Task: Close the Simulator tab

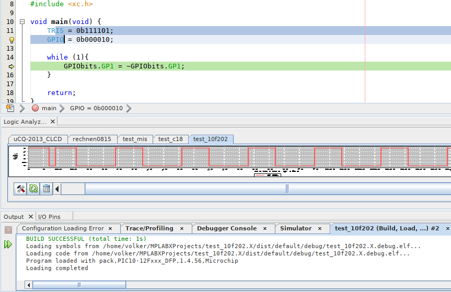Action: pyautogui.click(x=319, y=228)
